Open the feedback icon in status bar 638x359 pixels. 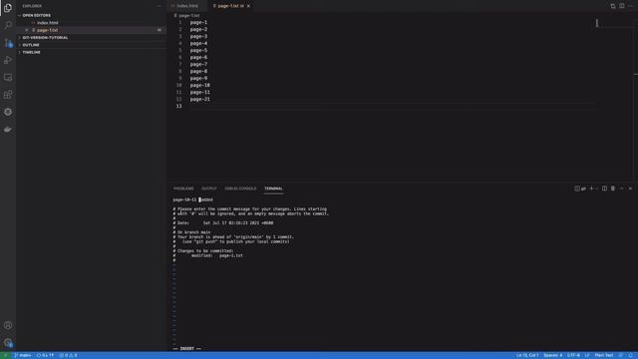pos(621,355)
